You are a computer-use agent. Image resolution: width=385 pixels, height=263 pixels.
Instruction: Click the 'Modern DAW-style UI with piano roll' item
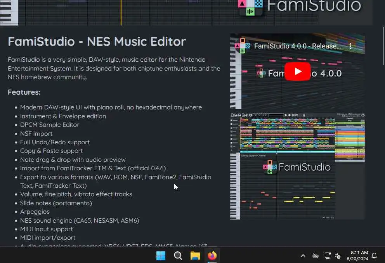(x=111, y=107)
